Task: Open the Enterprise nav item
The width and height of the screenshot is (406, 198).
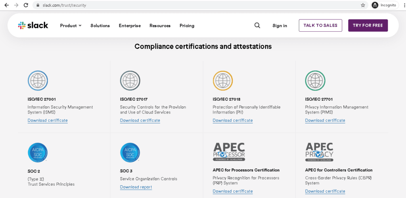Action: tap(130, 26)
